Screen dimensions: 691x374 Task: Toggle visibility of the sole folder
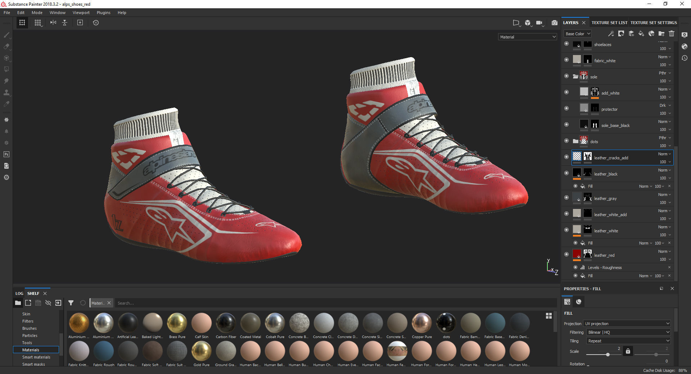tap(566, 76)
